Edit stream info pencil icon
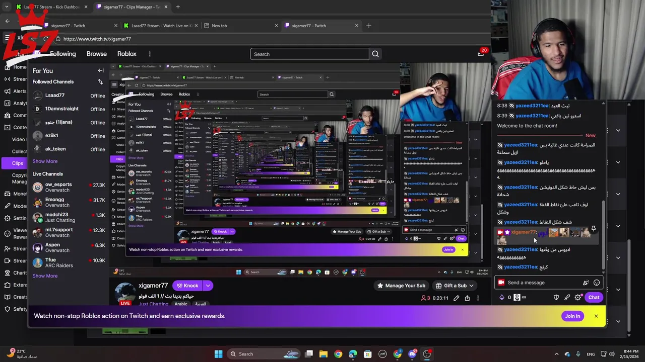The width and height of the screenshot is (645, 362). pyautogui.click(x=457, y=298)
